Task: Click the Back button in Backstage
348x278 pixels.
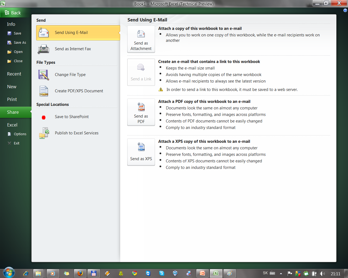Action: tap(16, 13)
